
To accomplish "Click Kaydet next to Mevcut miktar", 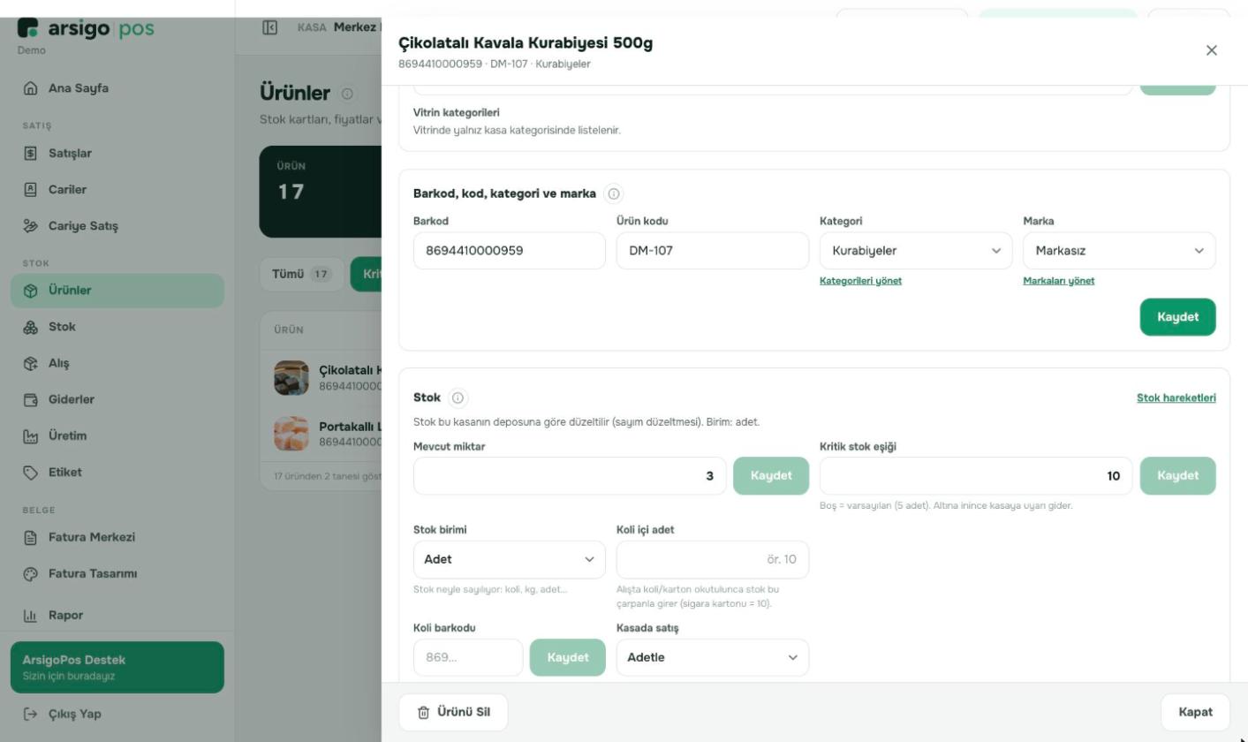I will (771, 476).
